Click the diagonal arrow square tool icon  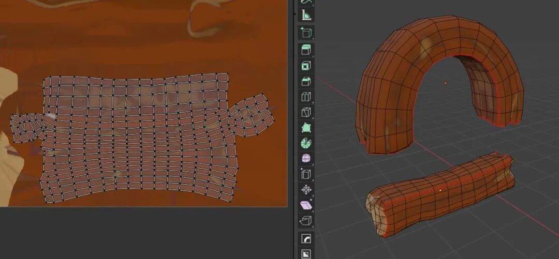[x=306, y=253]
